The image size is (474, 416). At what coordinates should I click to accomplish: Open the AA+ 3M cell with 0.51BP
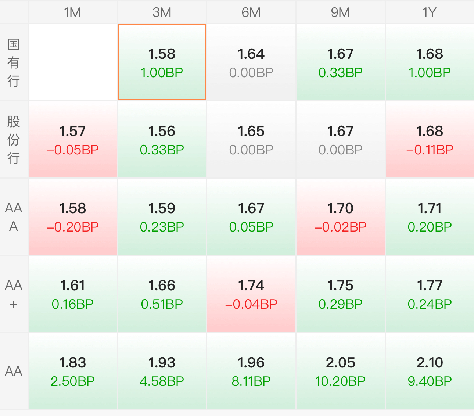point(162,294)
